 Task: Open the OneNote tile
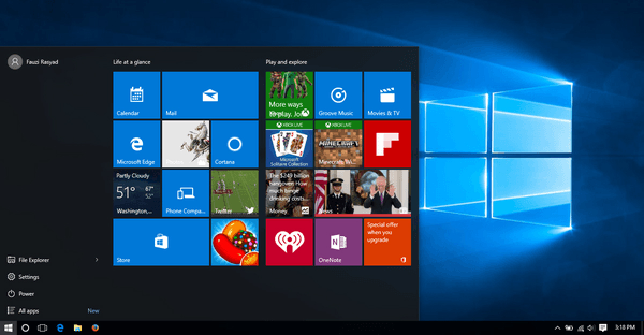pyautogui.click(x=338, y=242)
